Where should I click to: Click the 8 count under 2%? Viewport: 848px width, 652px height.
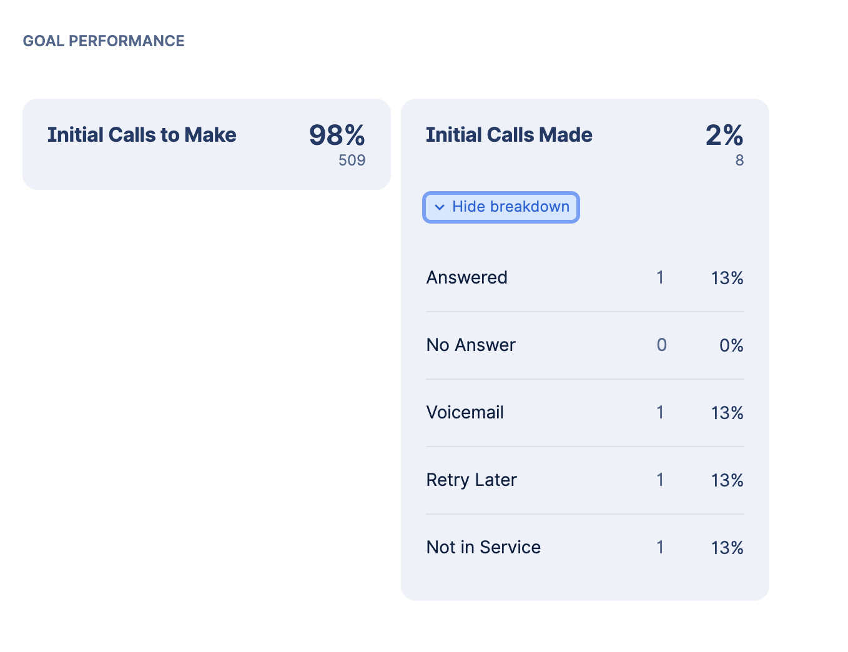[x=739, y=161]
